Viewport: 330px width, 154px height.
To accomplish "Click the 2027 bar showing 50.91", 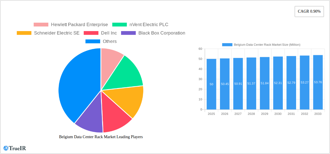I will (238, 84).
